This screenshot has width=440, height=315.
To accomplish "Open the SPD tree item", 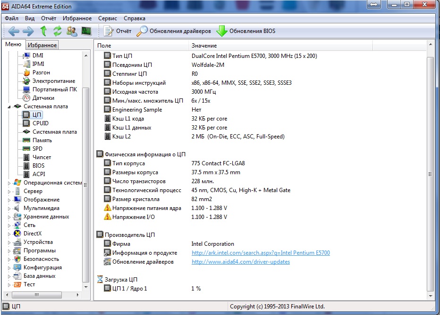I will pyautogui.click(x=37, y=148).
